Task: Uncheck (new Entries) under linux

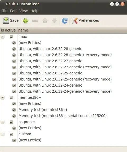Action: 14,43
